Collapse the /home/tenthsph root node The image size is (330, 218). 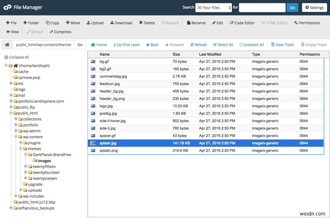[x=6, y=66]
